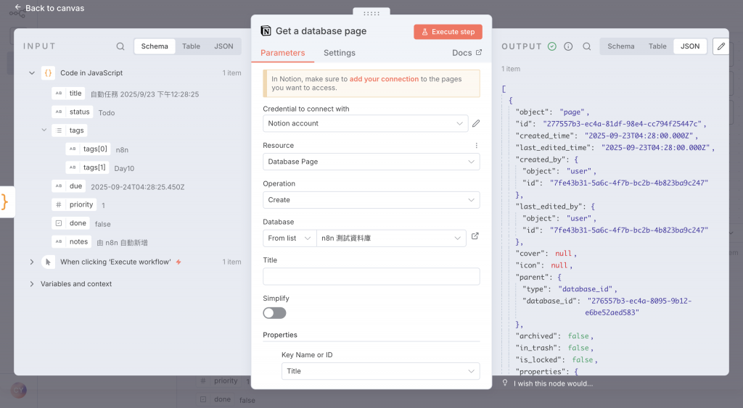The height and width of the screenshot is (408, 743).
Task: Open Key Name or ID Title dropdown
Action: 380,371
